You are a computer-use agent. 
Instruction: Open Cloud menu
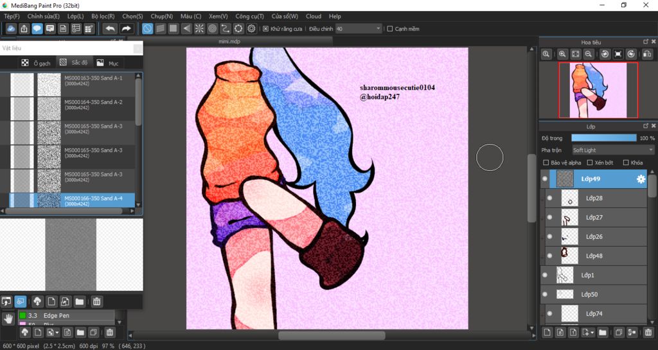[314, 16]
